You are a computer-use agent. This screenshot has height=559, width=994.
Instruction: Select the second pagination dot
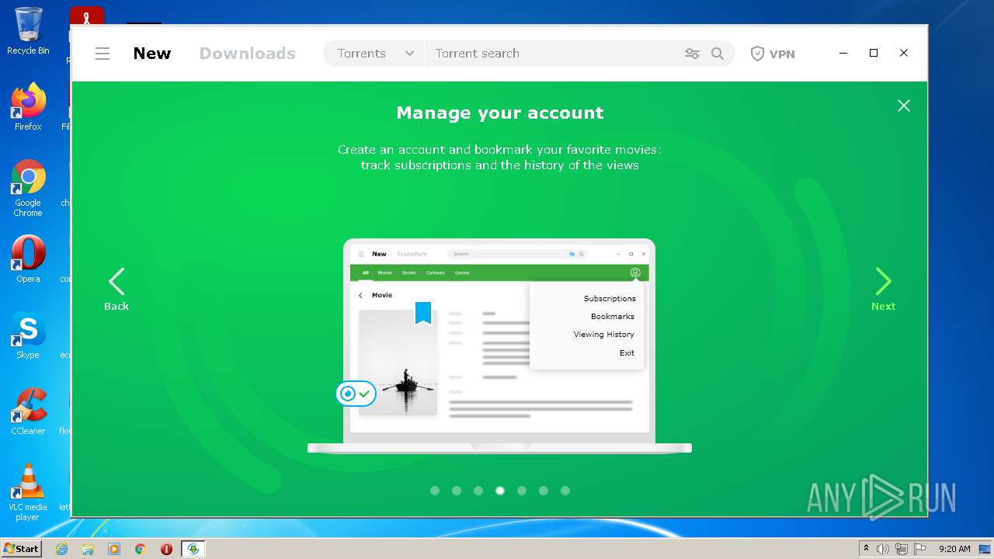click(x=457, y=491)
